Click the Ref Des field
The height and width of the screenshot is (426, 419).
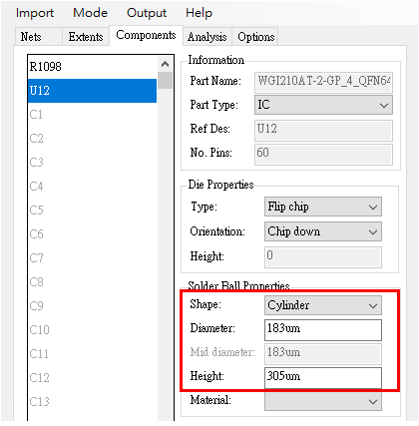coord(323,130)
